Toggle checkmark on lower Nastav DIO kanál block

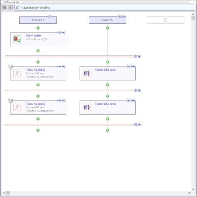pyautogui.click(x=133, y=100)
